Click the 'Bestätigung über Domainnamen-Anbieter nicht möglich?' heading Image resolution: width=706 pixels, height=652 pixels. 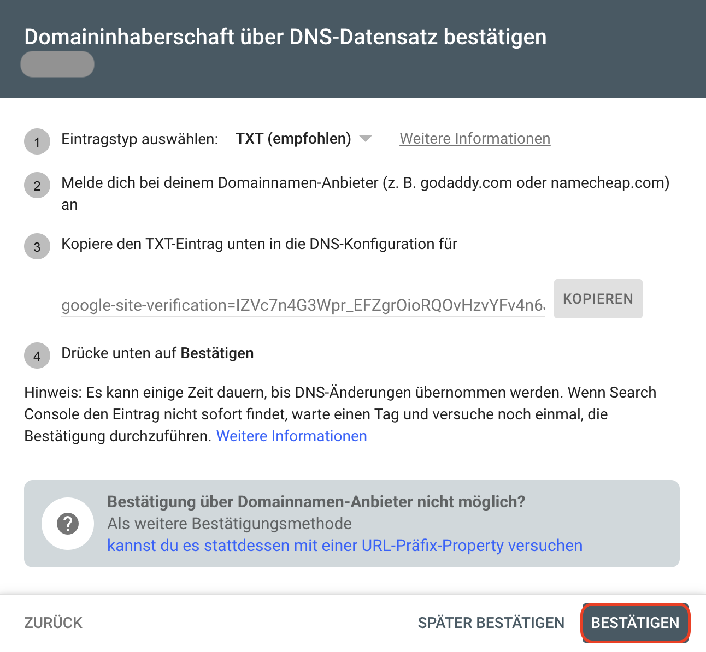click(316, 502)
